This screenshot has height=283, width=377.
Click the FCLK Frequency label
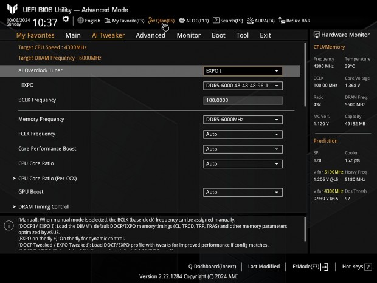click(36, 134)
